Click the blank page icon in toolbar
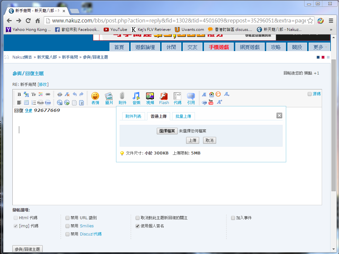The height and width of the screenshot is (254, 339). pyautogui.click(x=74, y=103)
